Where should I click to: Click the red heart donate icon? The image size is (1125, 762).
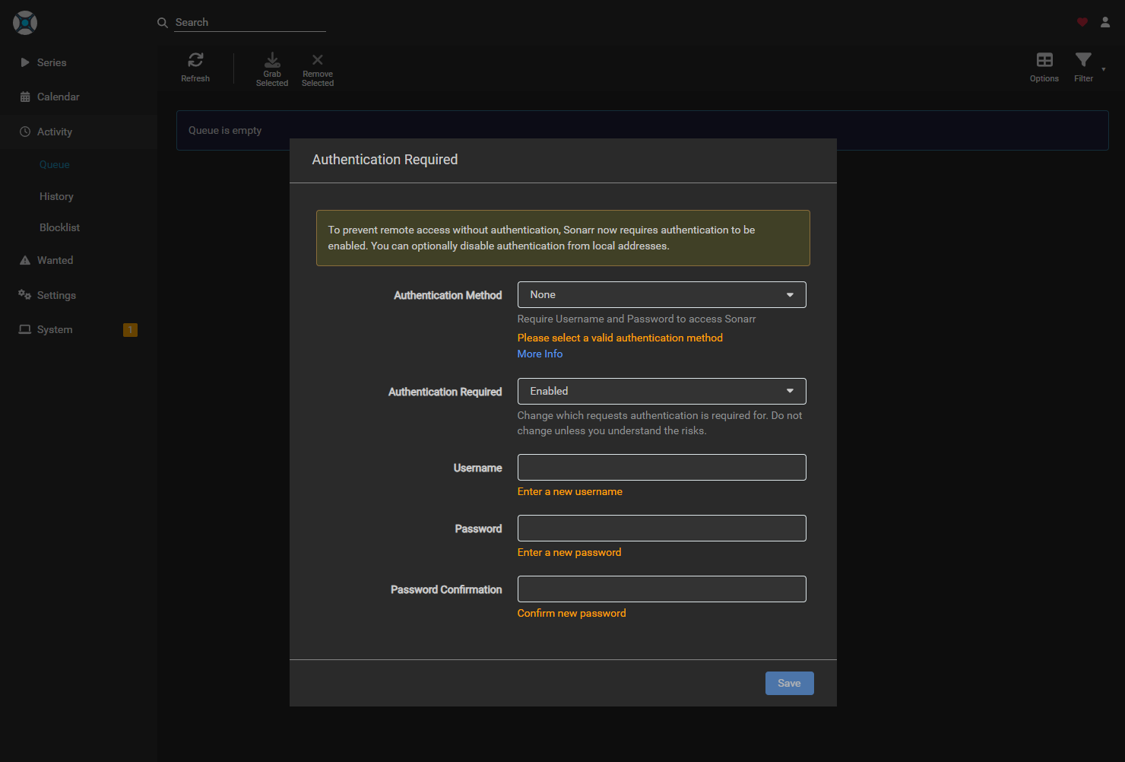[x=1082, y=22]
